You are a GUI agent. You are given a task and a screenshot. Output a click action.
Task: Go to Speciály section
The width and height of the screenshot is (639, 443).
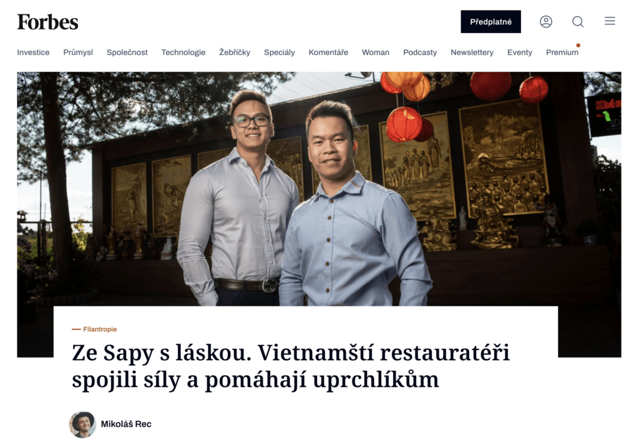pos(279,52)
